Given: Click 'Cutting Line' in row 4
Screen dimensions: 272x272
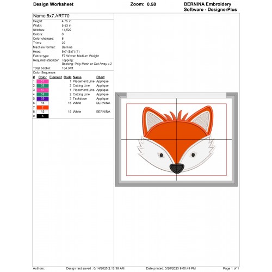Looking at the screenshot, I should (x=81, y=95).
